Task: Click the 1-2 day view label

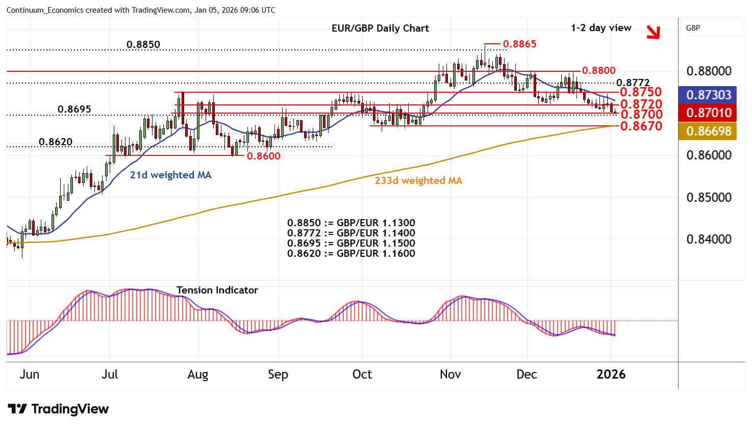Action: pos(601,28)
